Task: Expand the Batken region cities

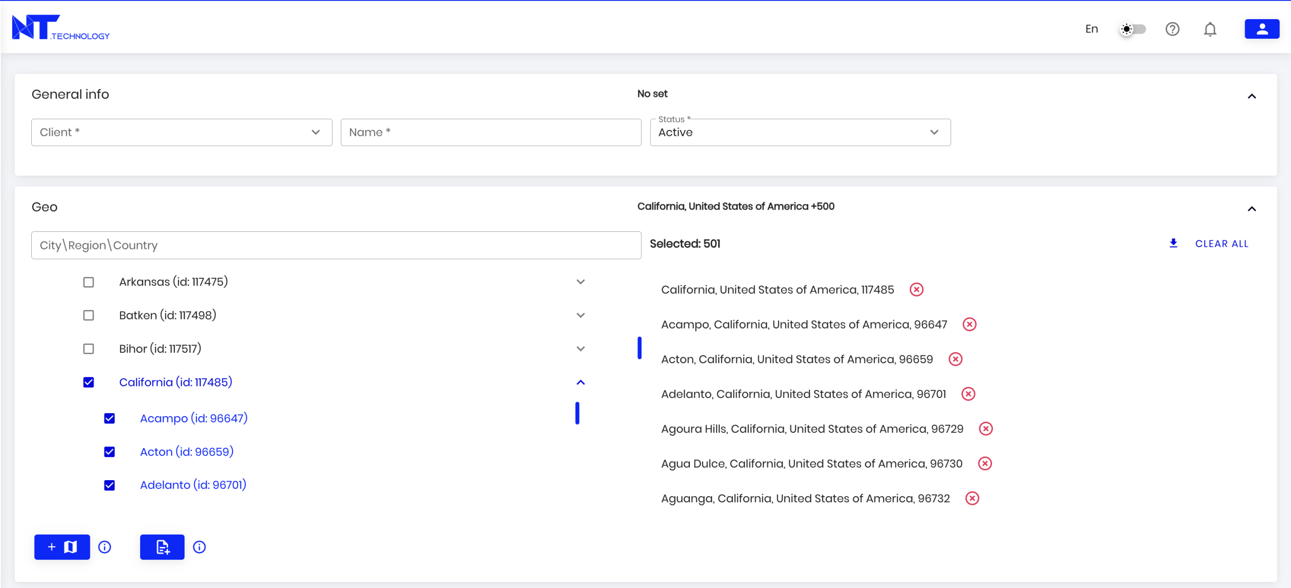Action: [x=580, y=315]
